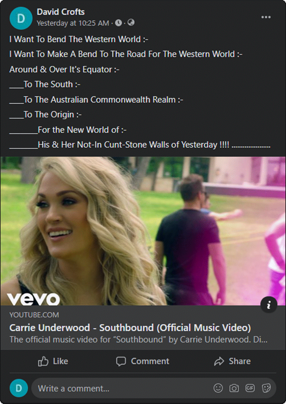Viewport: 286px width, 404px height.
Task: Click David Crofts profile avatar at top
Action: (x=21, y=18)
